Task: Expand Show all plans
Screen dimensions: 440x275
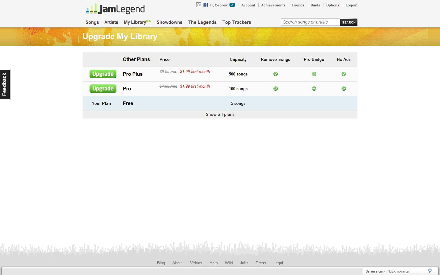Action: pyautogui.click(x=220, y=114)
